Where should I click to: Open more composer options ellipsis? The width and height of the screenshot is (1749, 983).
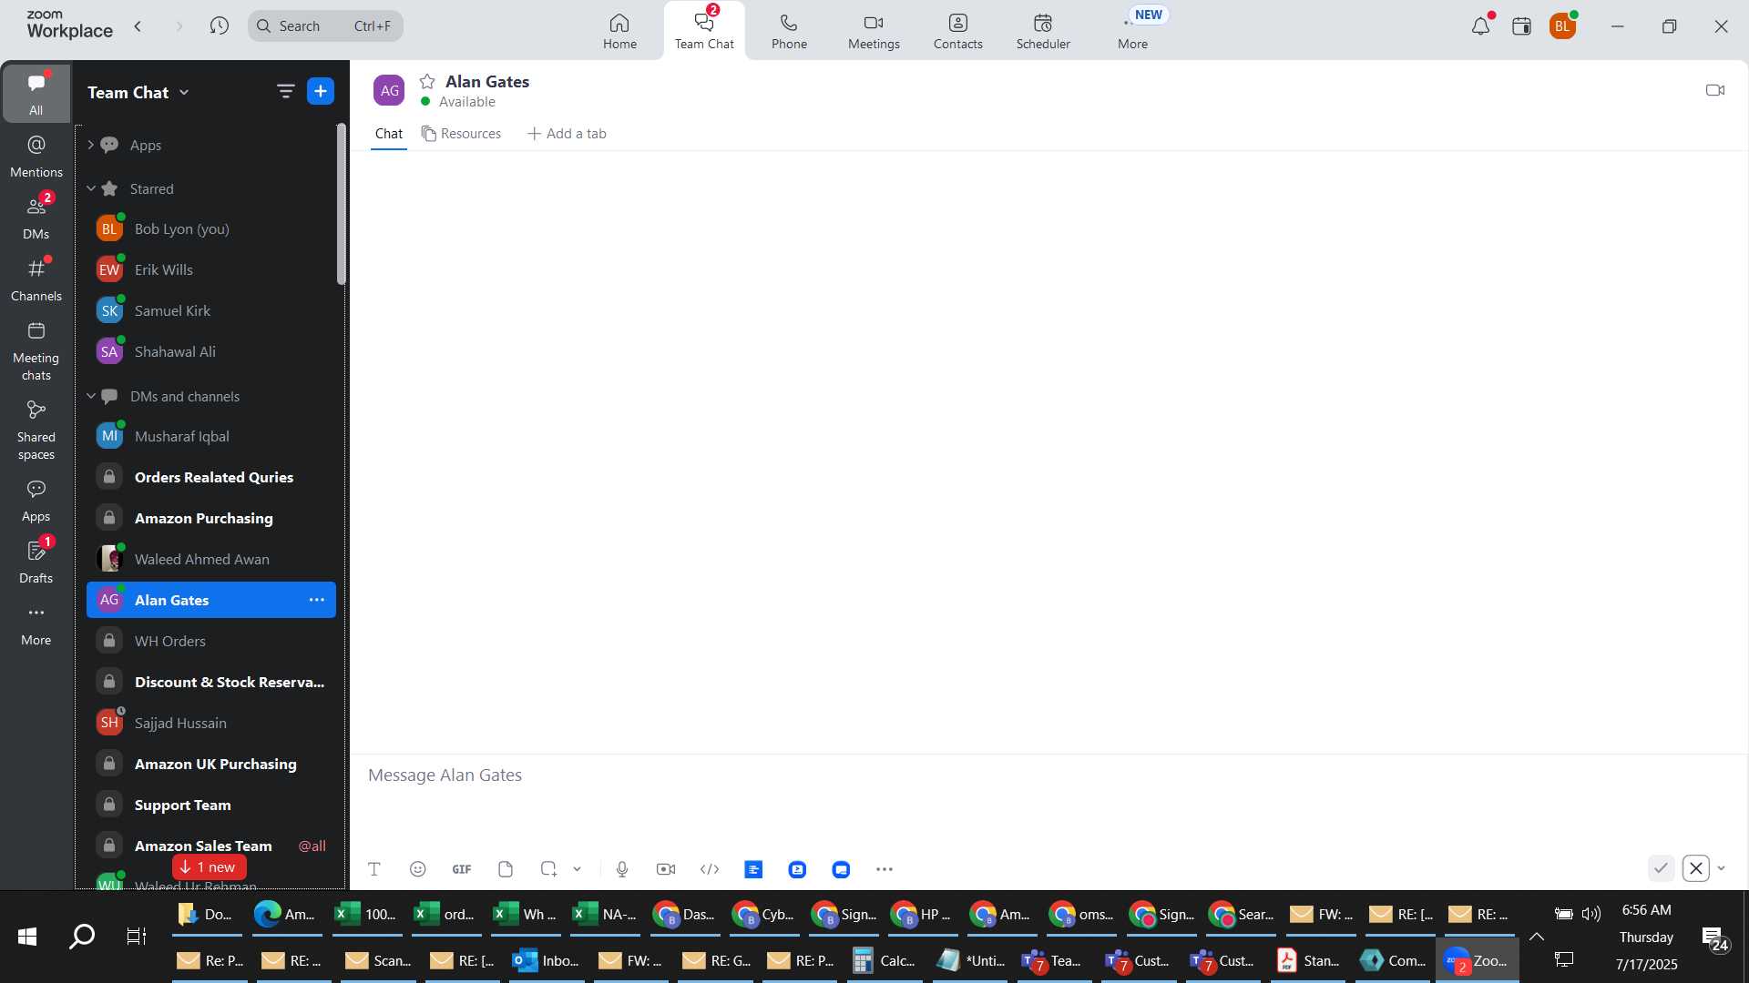[x=885, y=869]
